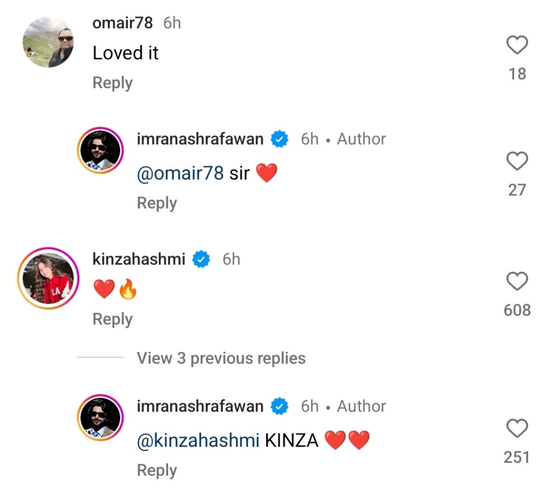Like imranashrafawan's '@omair78 sir' reply
This screenshot has height=501, width=557.
coord(517,161)
